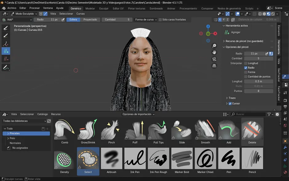
Task: Switch to orthographic grid view icon
Action: tap(214, 66)
